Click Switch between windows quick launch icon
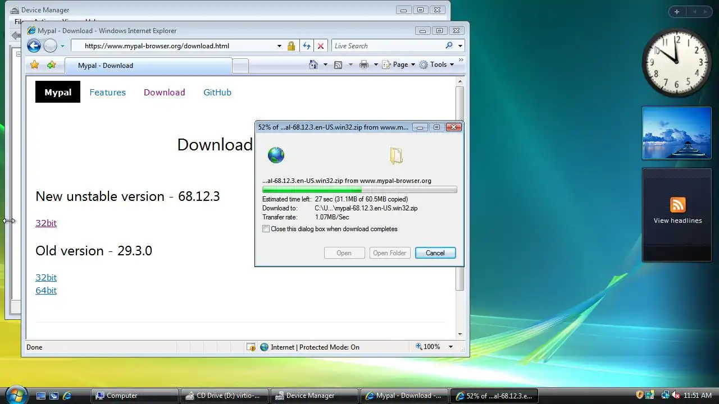The width and height of the screenshot is (719, 404). 54,396
